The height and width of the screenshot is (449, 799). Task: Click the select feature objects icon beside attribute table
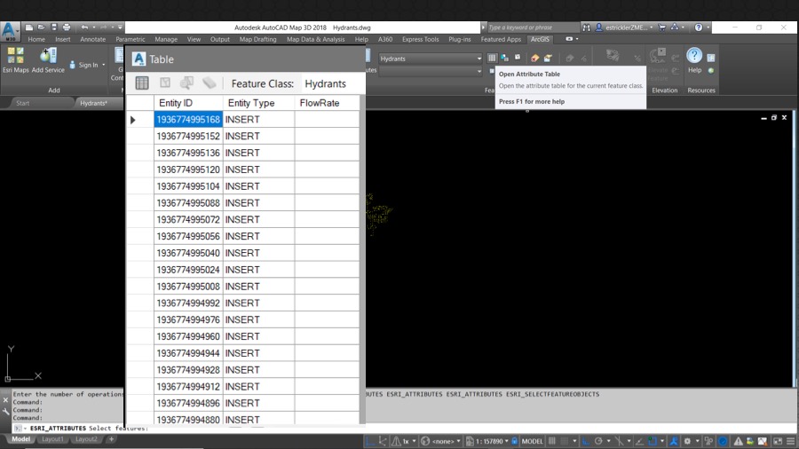tap(504, 58)
